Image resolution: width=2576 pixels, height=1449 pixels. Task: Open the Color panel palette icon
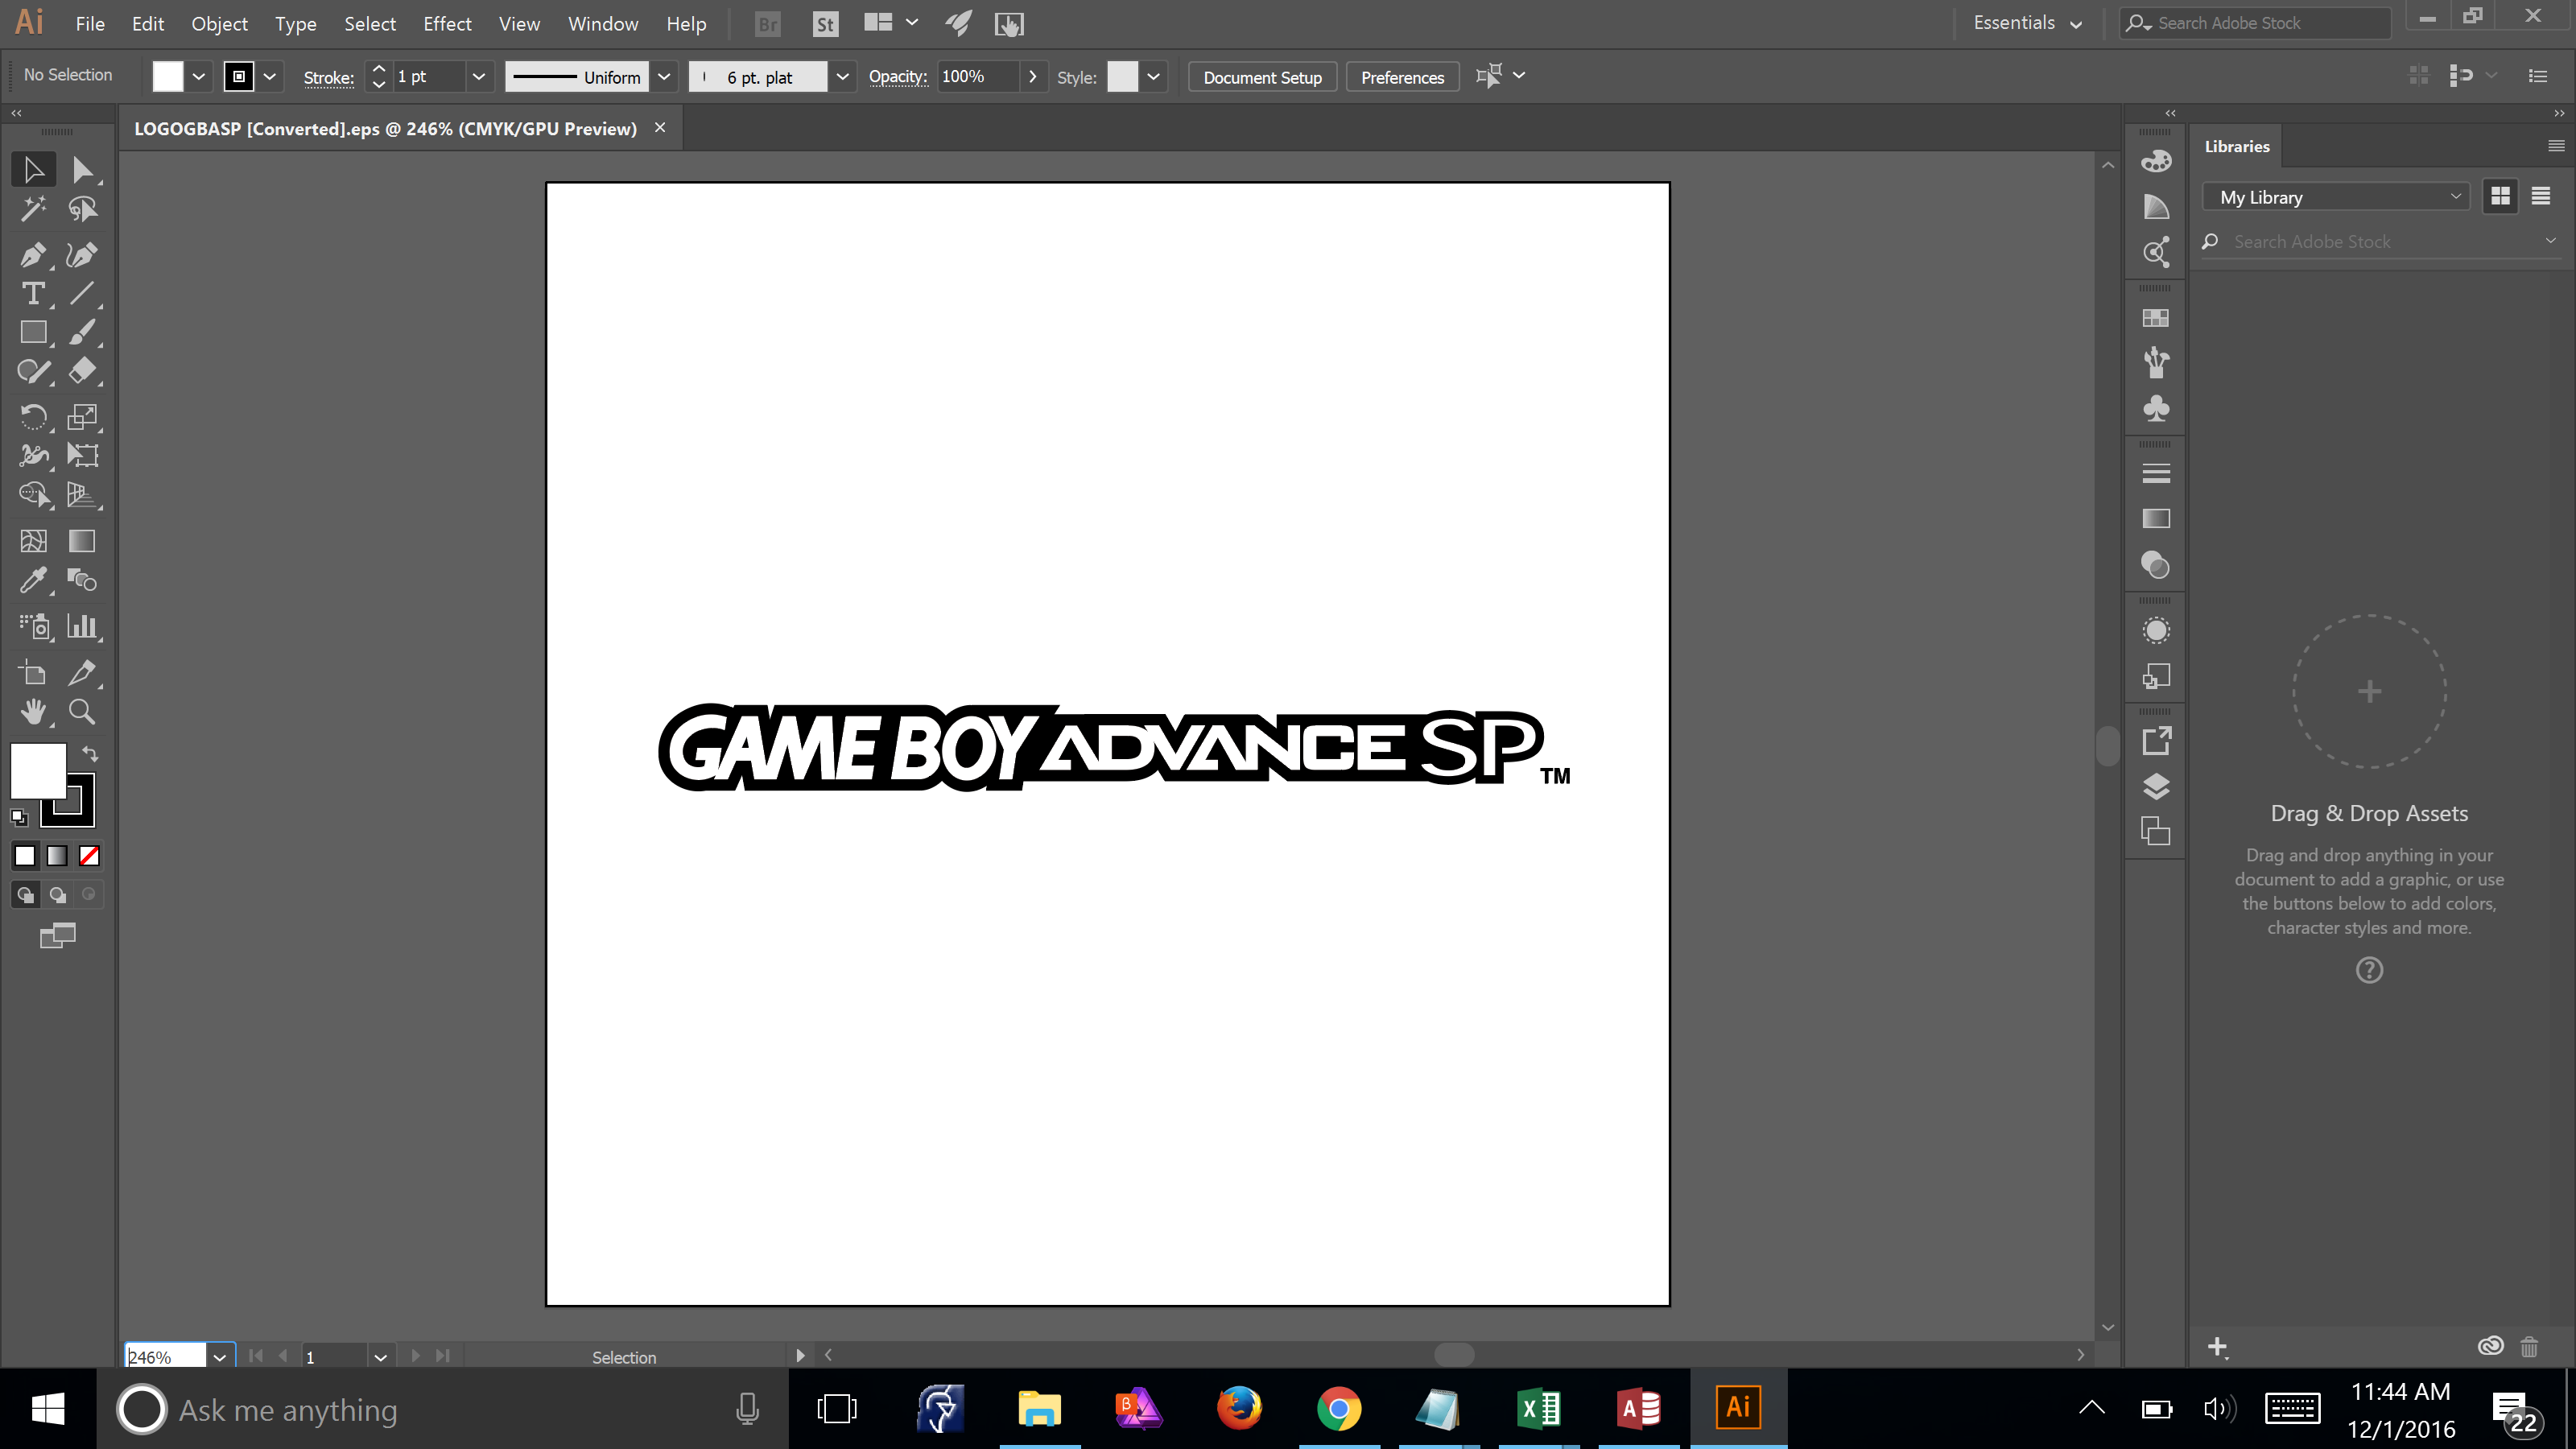2156,161
